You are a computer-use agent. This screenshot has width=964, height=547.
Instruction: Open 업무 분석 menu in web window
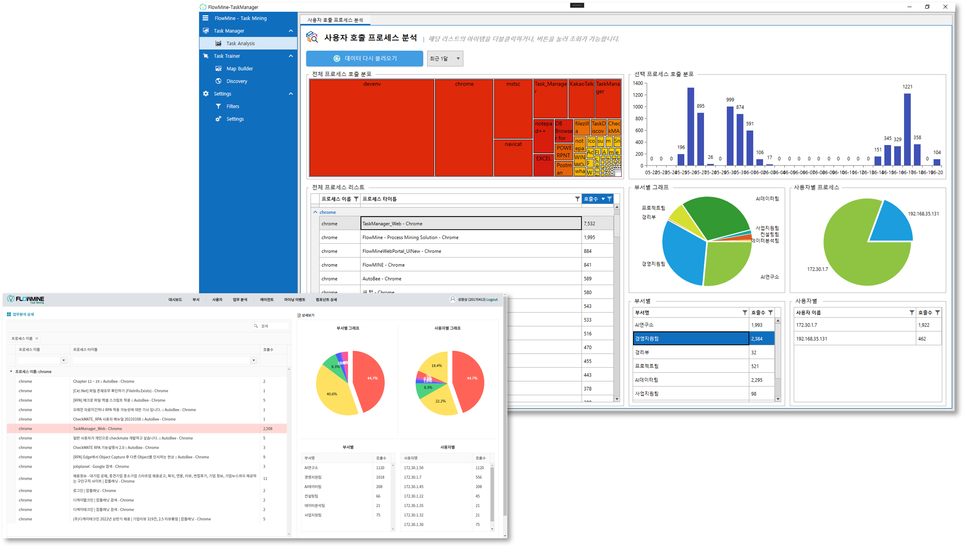tap(240, 300)
